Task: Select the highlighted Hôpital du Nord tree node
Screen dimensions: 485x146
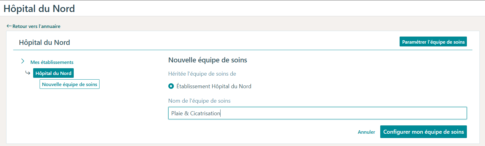Action: pos(53,73)
